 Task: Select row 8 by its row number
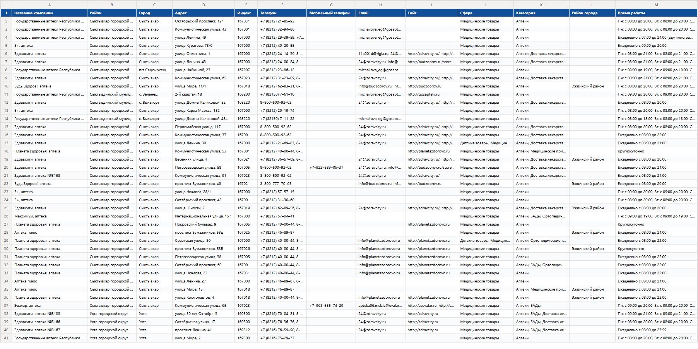click(x=6, y=70)
